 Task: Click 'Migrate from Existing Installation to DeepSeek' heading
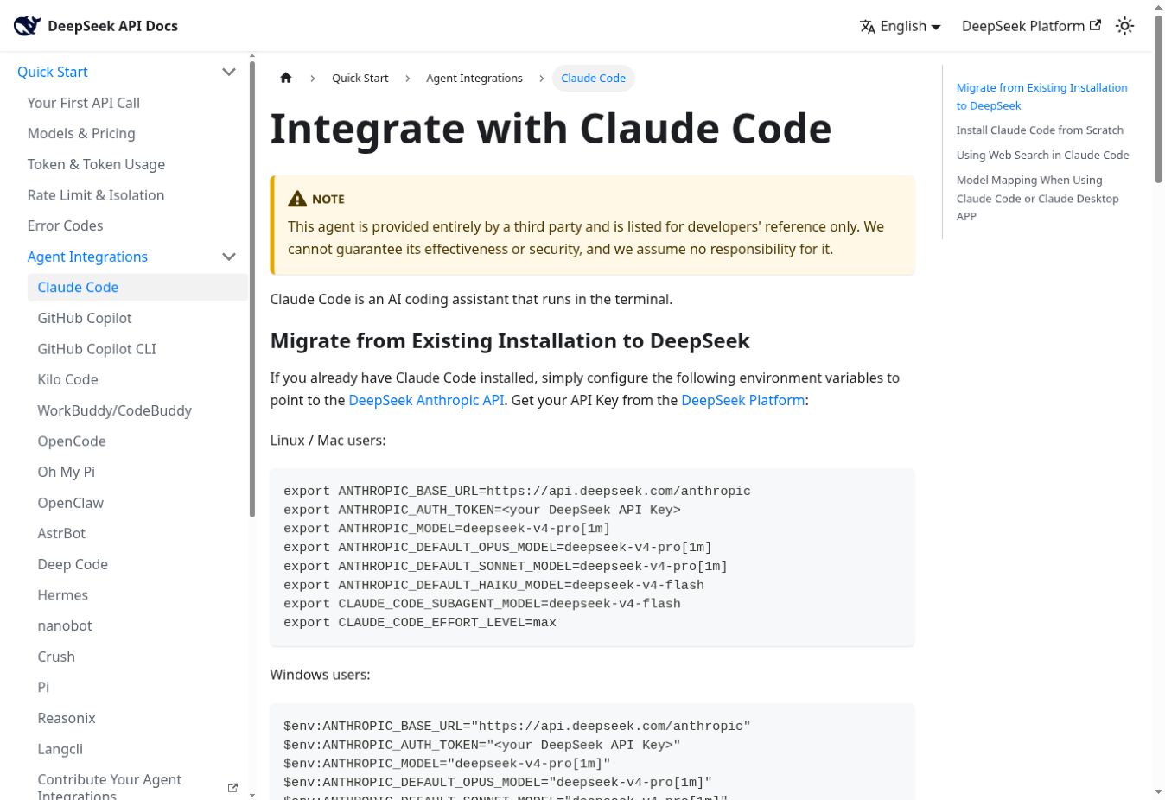(510, 341)
